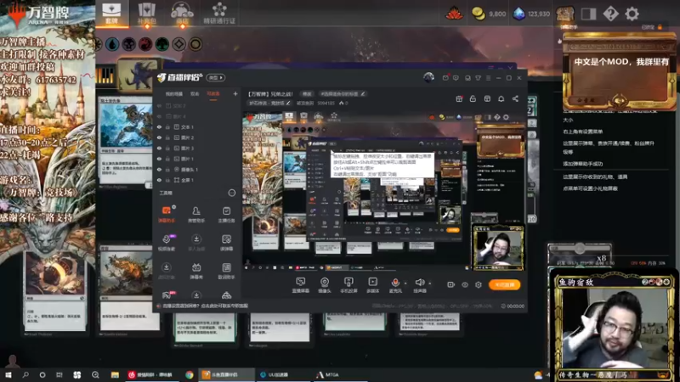
Task: Click the orange start streaming button
Action: [504, 284]
